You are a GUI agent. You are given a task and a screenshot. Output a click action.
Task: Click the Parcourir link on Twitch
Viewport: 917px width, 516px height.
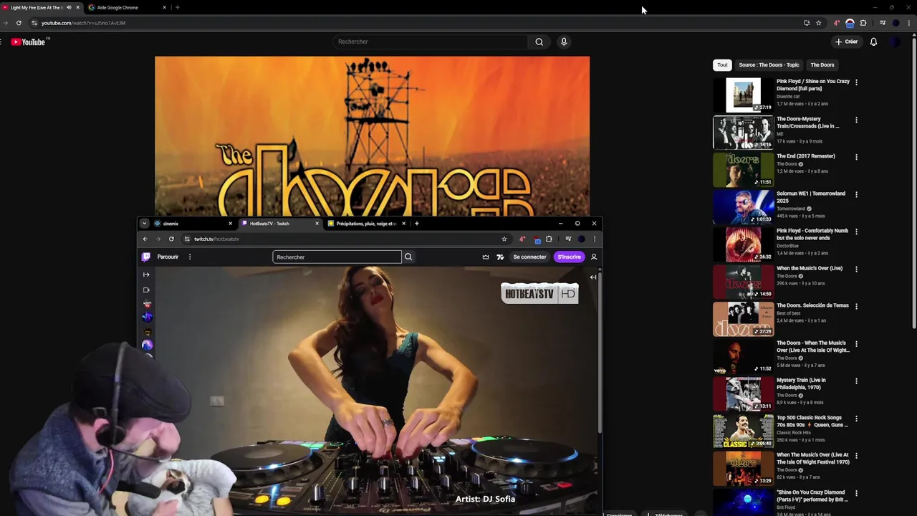click(x=168, y=257)
